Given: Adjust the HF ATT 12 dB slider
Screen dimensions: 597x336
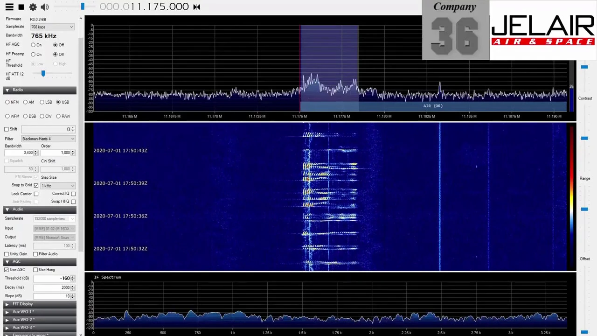Looking at the screenshot, I should click(x=43, y=74).
